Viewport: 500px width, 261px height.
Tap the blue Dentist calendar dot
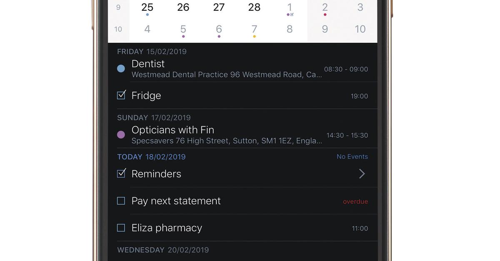point(121,69)
